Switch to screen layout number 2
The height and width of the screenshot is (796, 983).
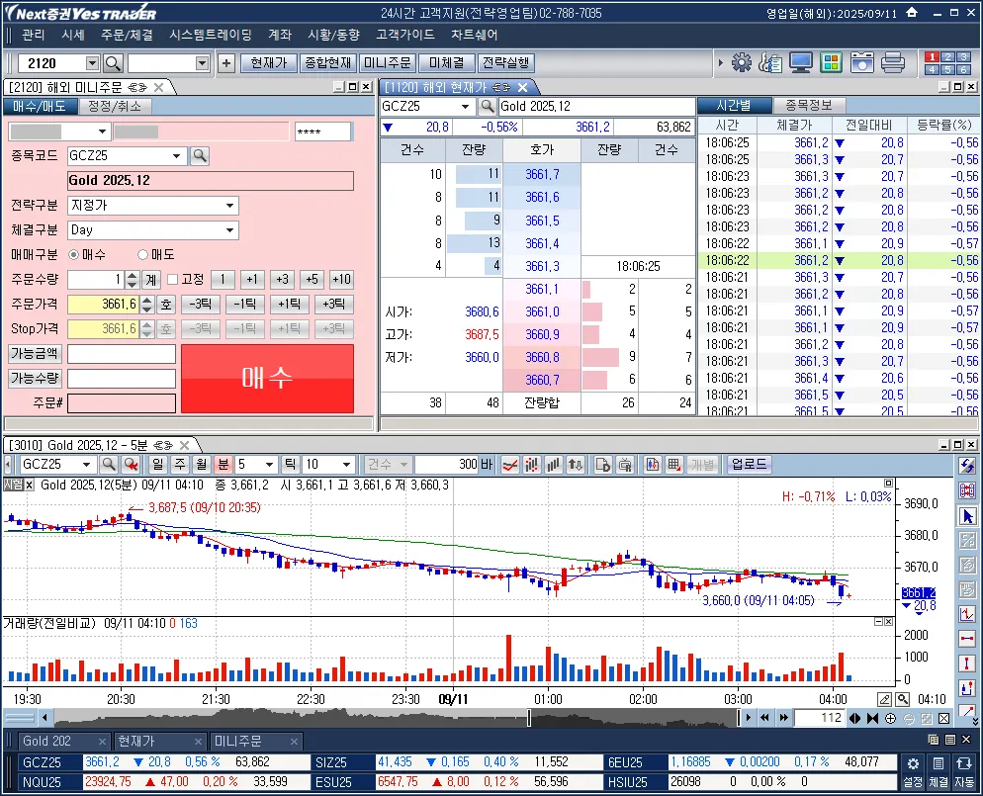(x=947, y=57)
